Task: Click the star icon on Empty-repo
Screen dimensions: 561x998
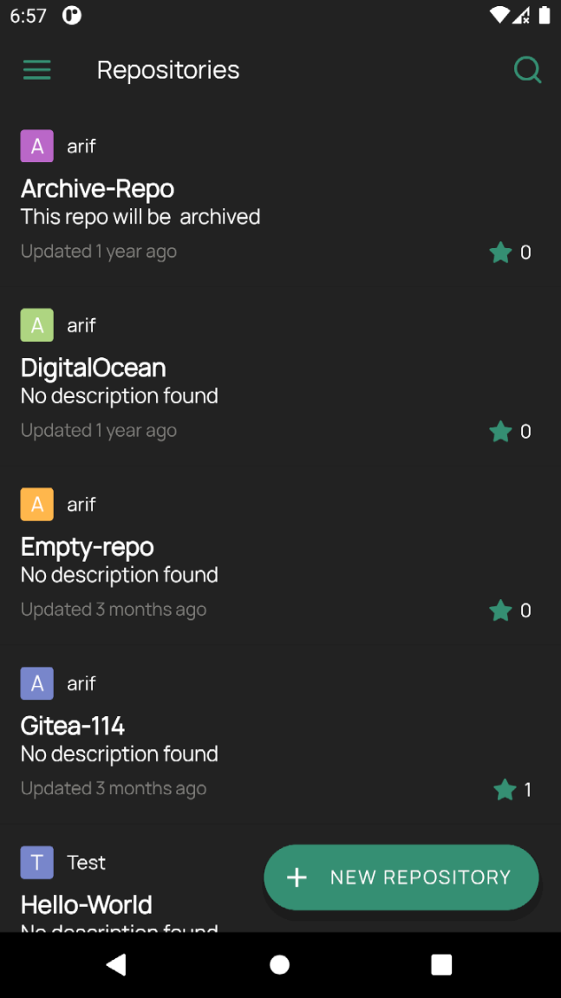Action: coord(500,610)
